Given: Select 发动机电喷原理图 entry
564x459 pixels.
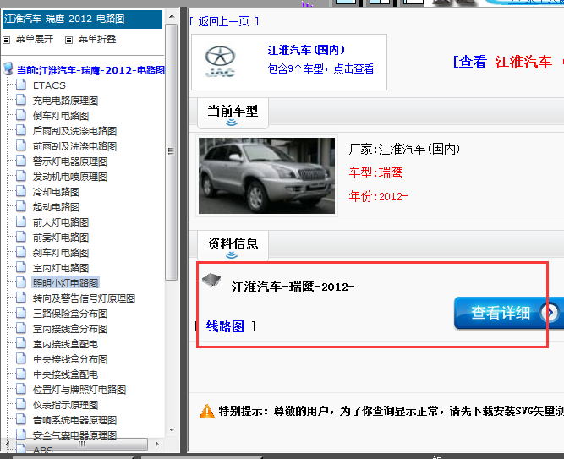Looking at the screenshot, I should pos(70,177).
